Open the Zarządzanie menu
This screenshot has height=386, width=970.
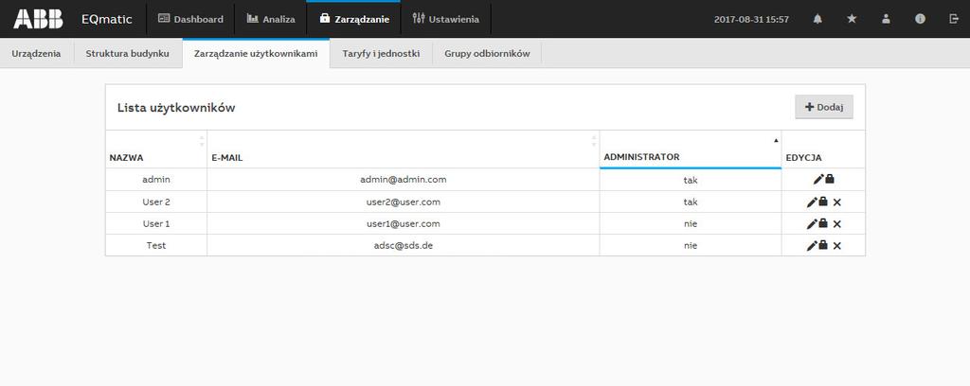pos(354,19)
